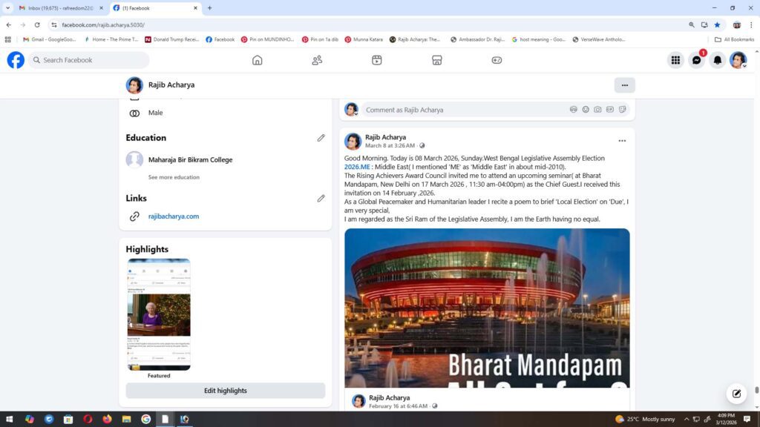The width and height of the screenshot is (760, 427).
Task: Open Facebook Home feed icon
Action: (257, 60)
